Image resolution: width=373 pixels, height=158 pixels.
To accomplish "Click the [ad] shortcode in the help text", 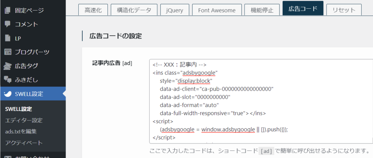I will [266, 151].
